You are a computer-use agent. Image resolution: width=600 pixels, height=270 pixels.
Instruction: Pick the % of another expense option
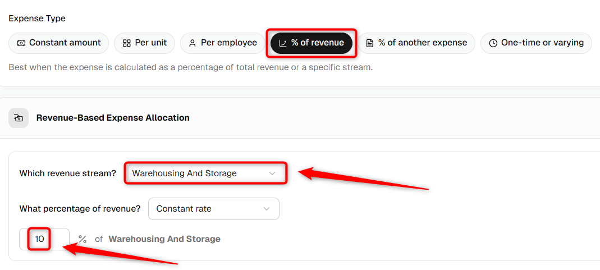pos(416,43)
